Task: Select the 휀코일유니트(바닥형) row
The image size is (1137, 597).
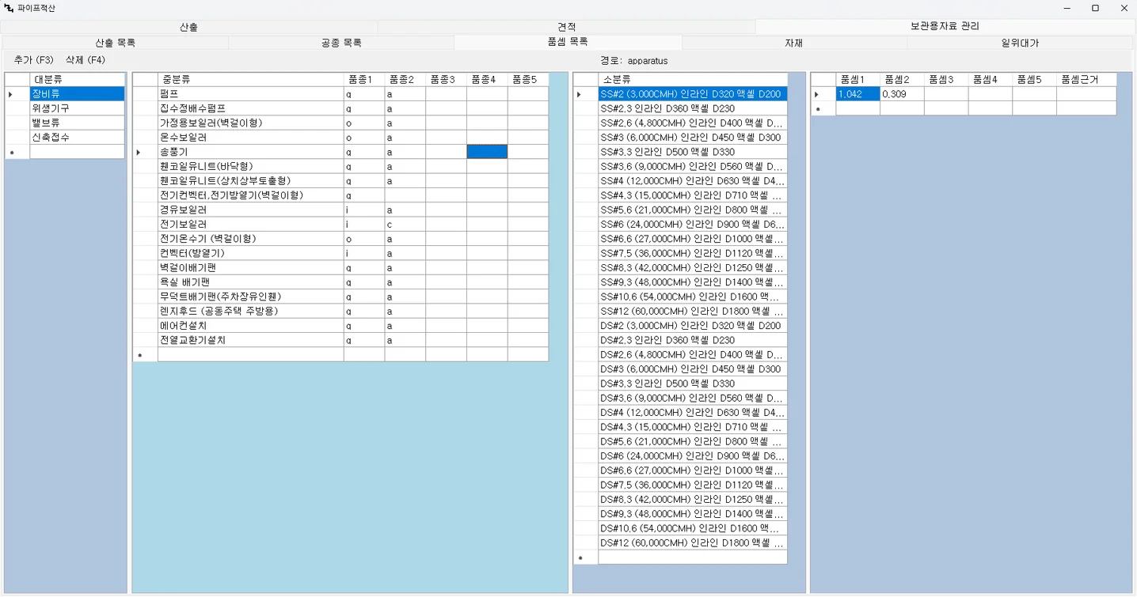Action: [250, 166]
